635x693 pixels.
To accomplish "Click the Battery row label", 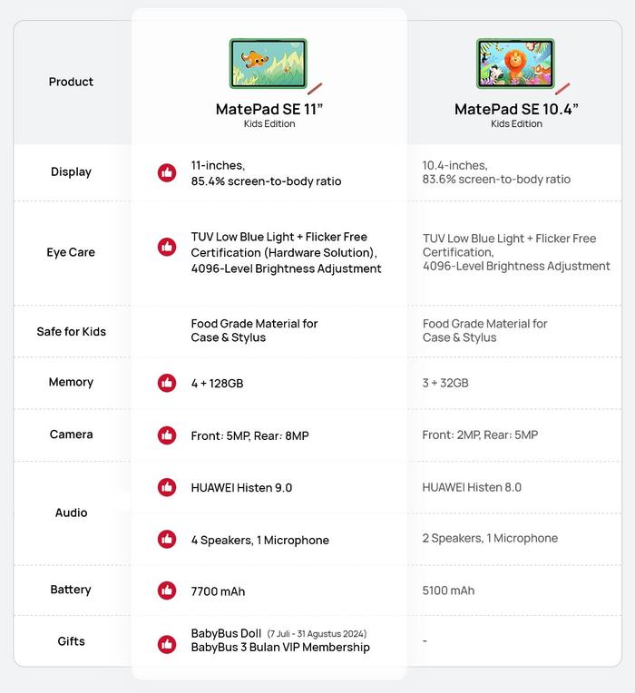I will click(x=71, y=590).
